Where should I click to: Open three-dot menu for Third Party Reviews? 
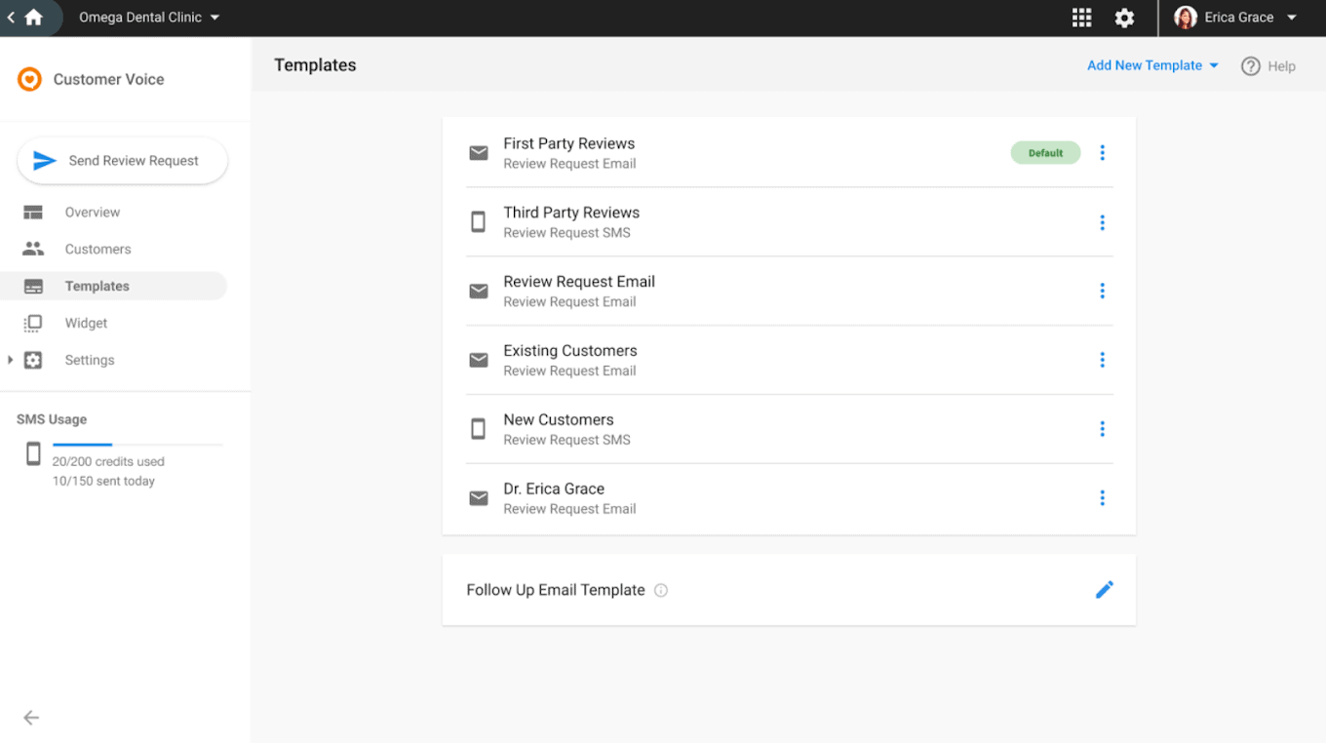click(x=1102, y=222)
